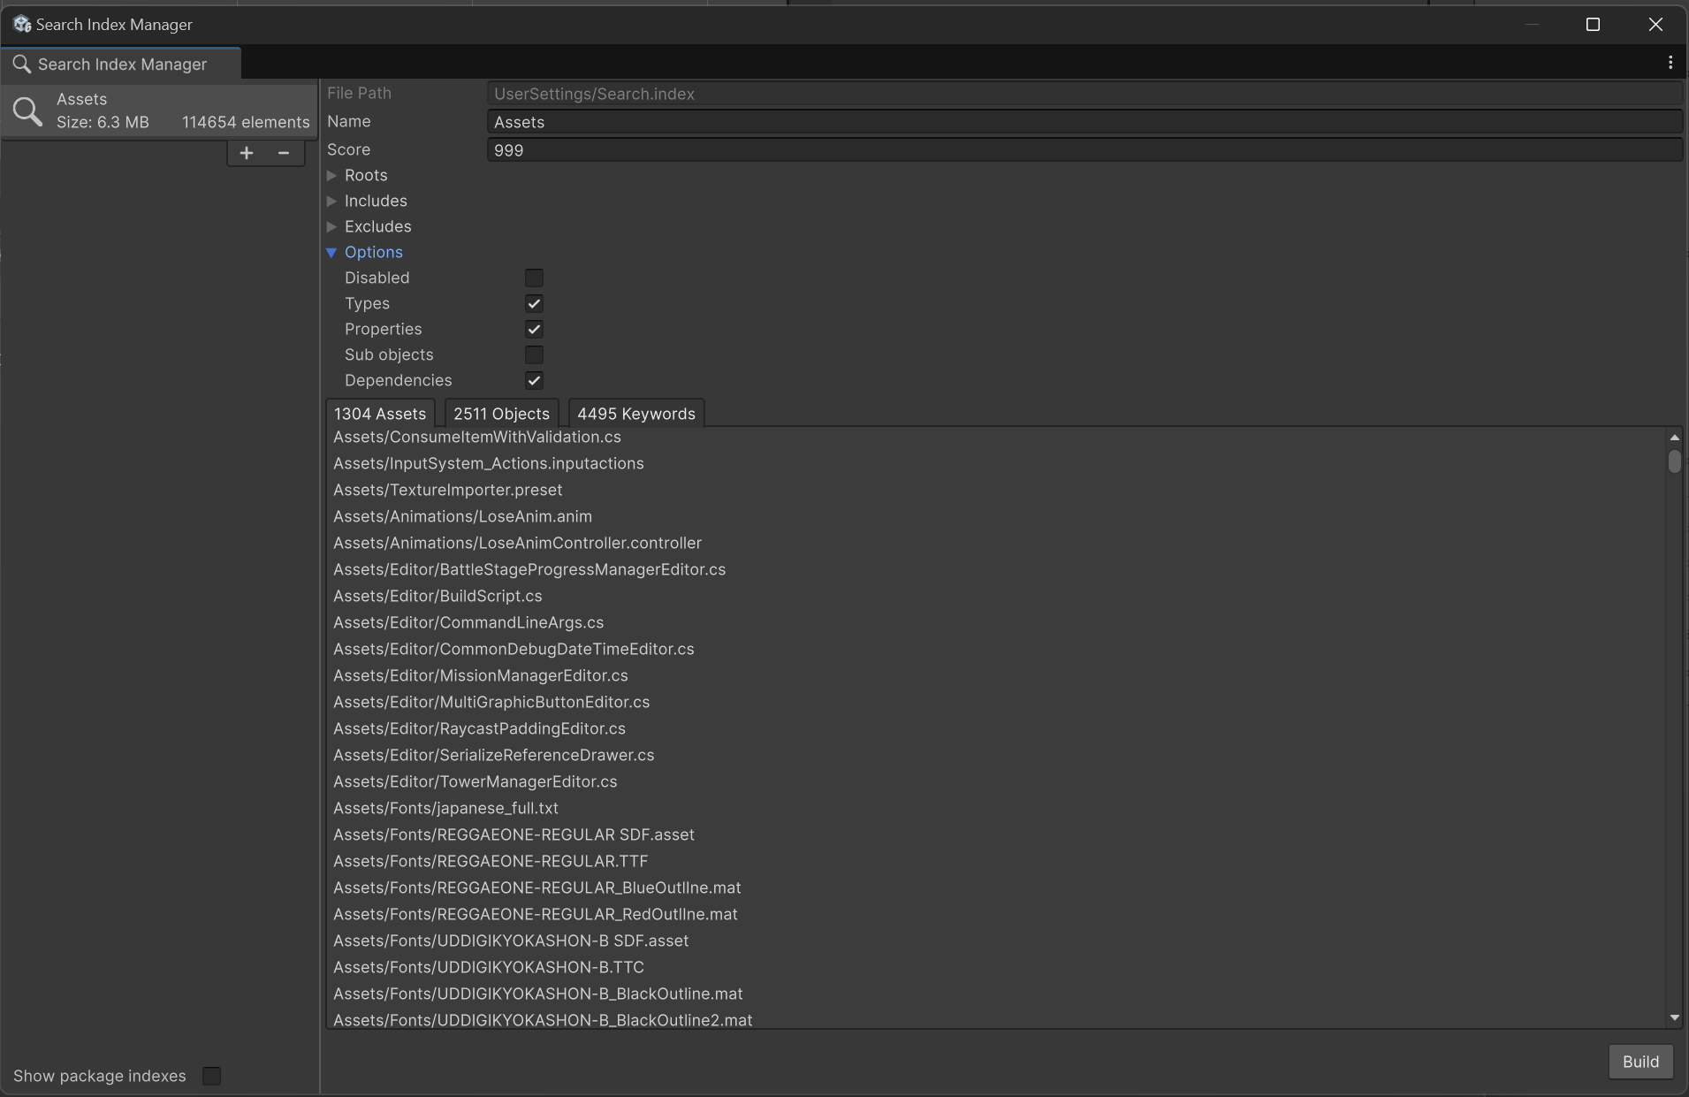Uncheck the Dependencies option
The height and width of the screenshot is (1097, 1689).
coord(534,381)
